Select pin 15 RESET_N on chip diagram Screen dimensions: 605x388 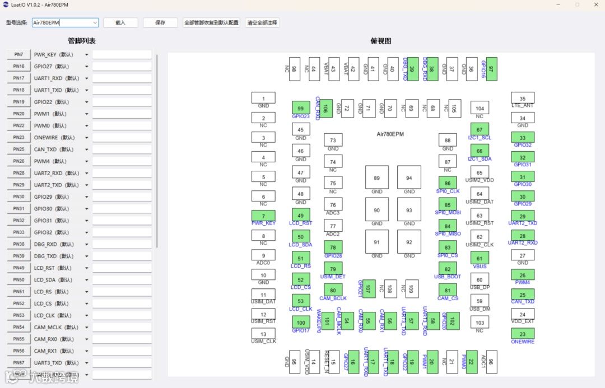coord(334,362)
